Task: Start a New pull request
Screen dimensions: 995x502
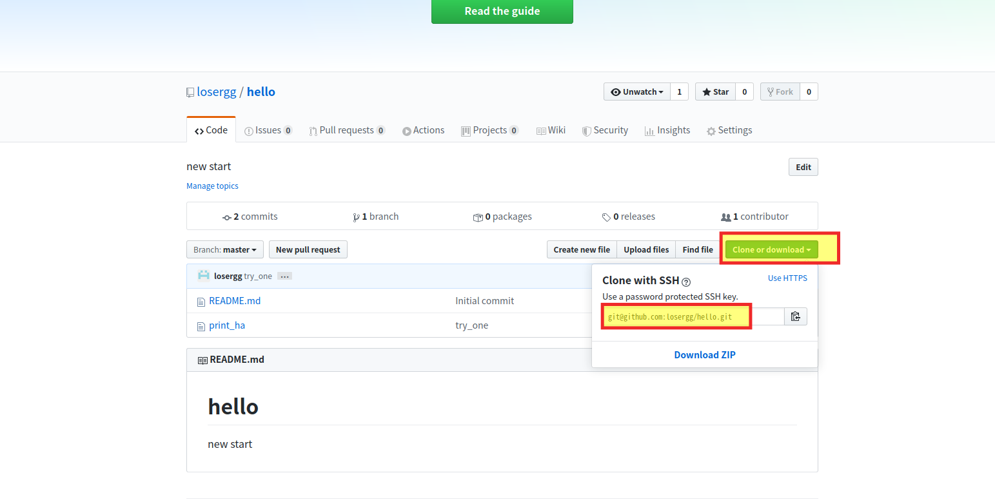Action: pos(308,249)
